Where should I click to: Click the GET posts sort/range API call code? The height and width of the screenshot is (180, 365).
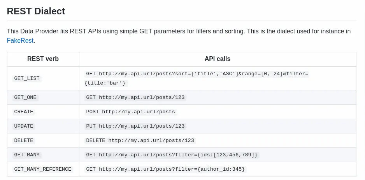click(x=197, y=74)
